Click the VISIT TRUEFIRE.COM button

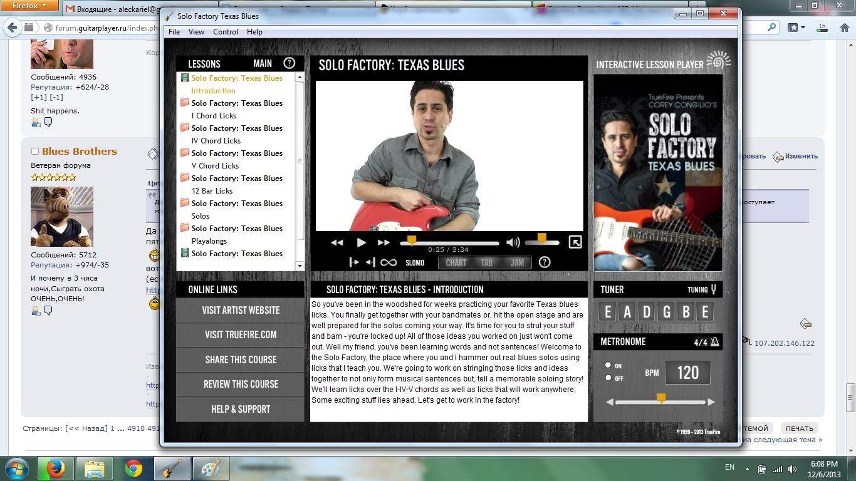[241, 334]
